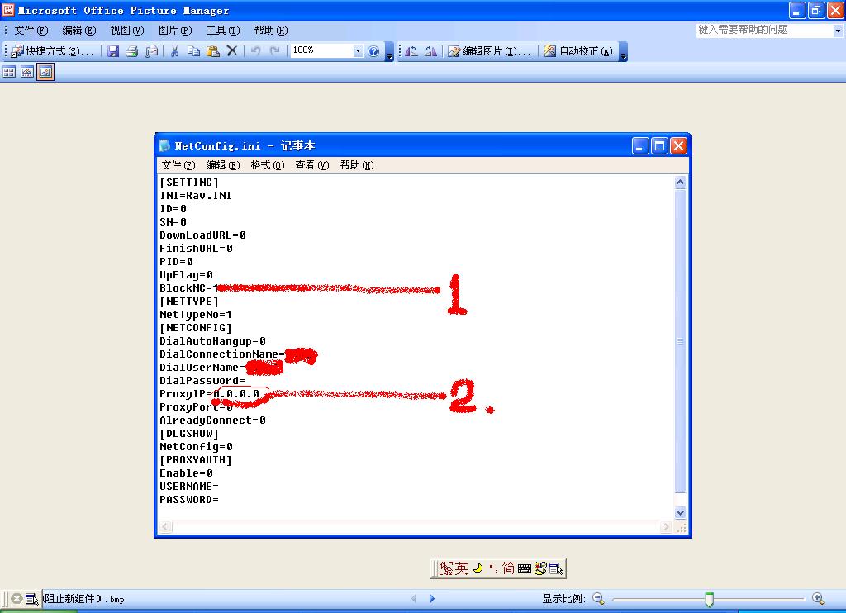Click the Print icon
This screenshot has height=613, width=846.
pos(131,51)
